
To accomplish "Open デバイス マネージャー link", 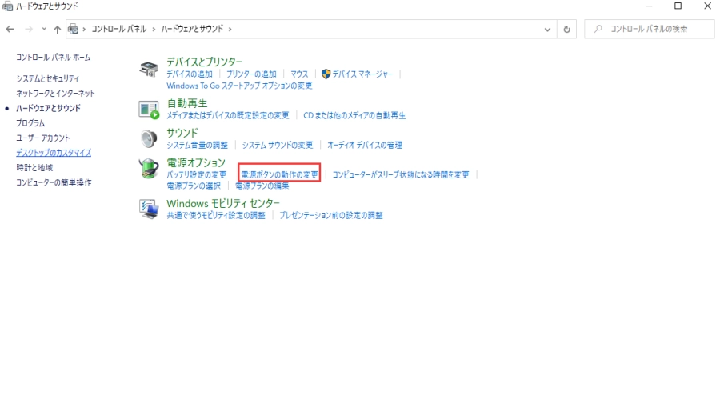I will 362,74.
